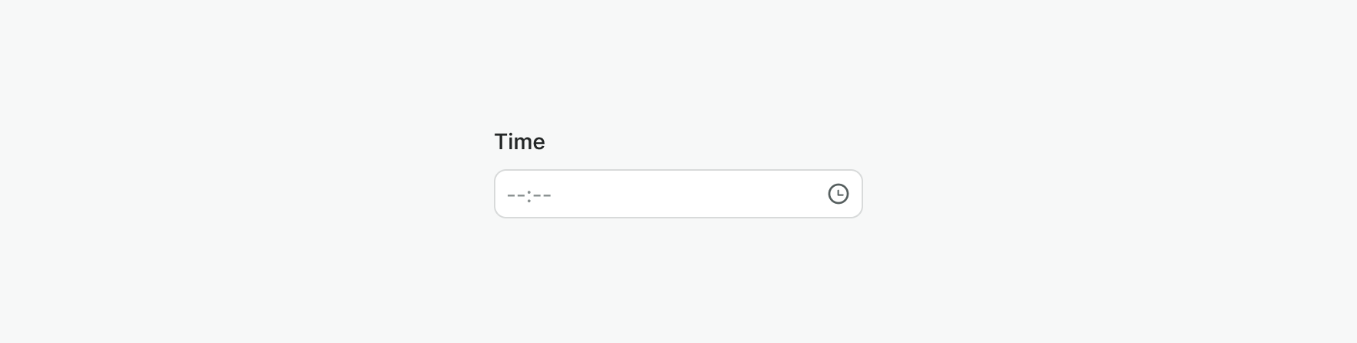Select the minutes placeholder in Time field
1357x343 pixels.
click(x=542, y=195)
